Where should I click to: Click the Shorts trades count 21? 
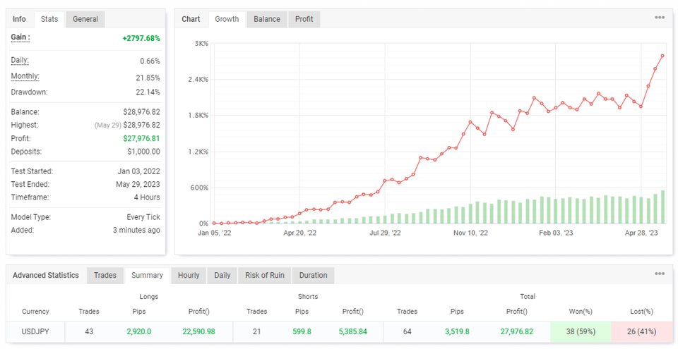pyautogui.click(x=256, y=331)
